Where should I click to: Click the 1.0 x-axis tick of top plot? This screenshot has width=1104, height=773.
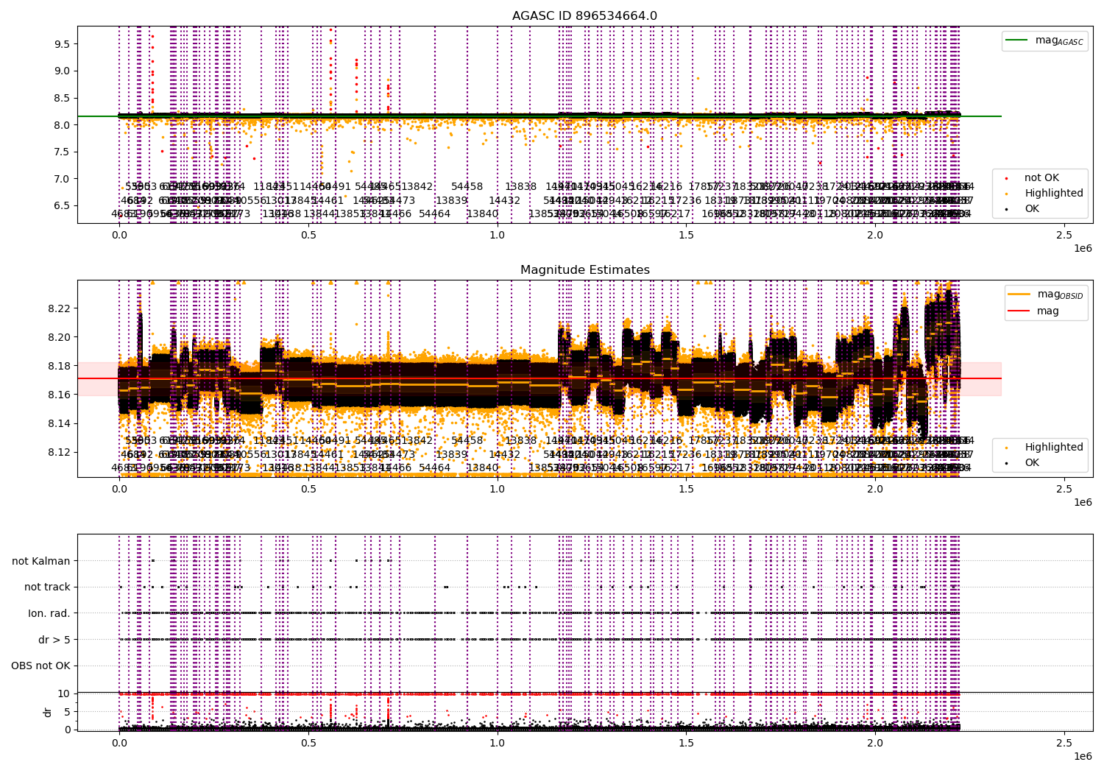497,235
